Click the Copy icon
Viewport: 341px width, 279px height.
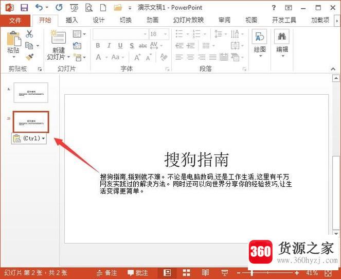[x=29, y=45]
